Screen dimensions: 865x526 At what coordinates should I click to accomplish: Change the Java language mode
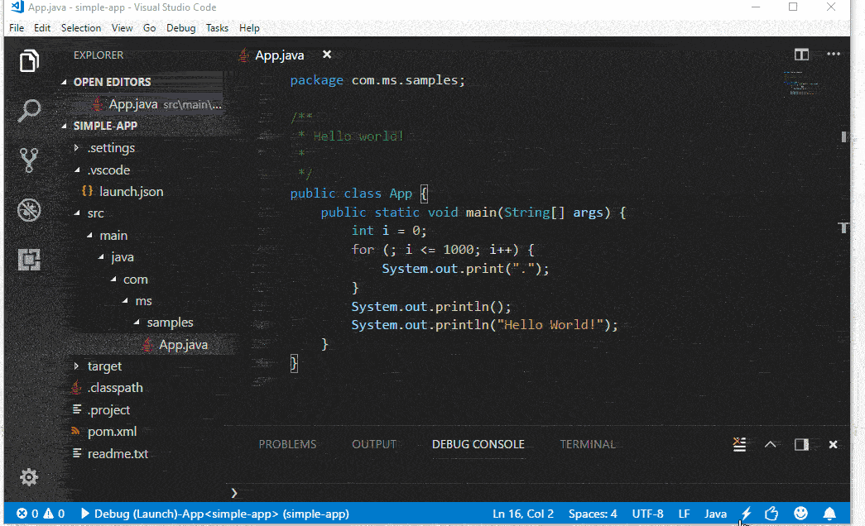715,514
